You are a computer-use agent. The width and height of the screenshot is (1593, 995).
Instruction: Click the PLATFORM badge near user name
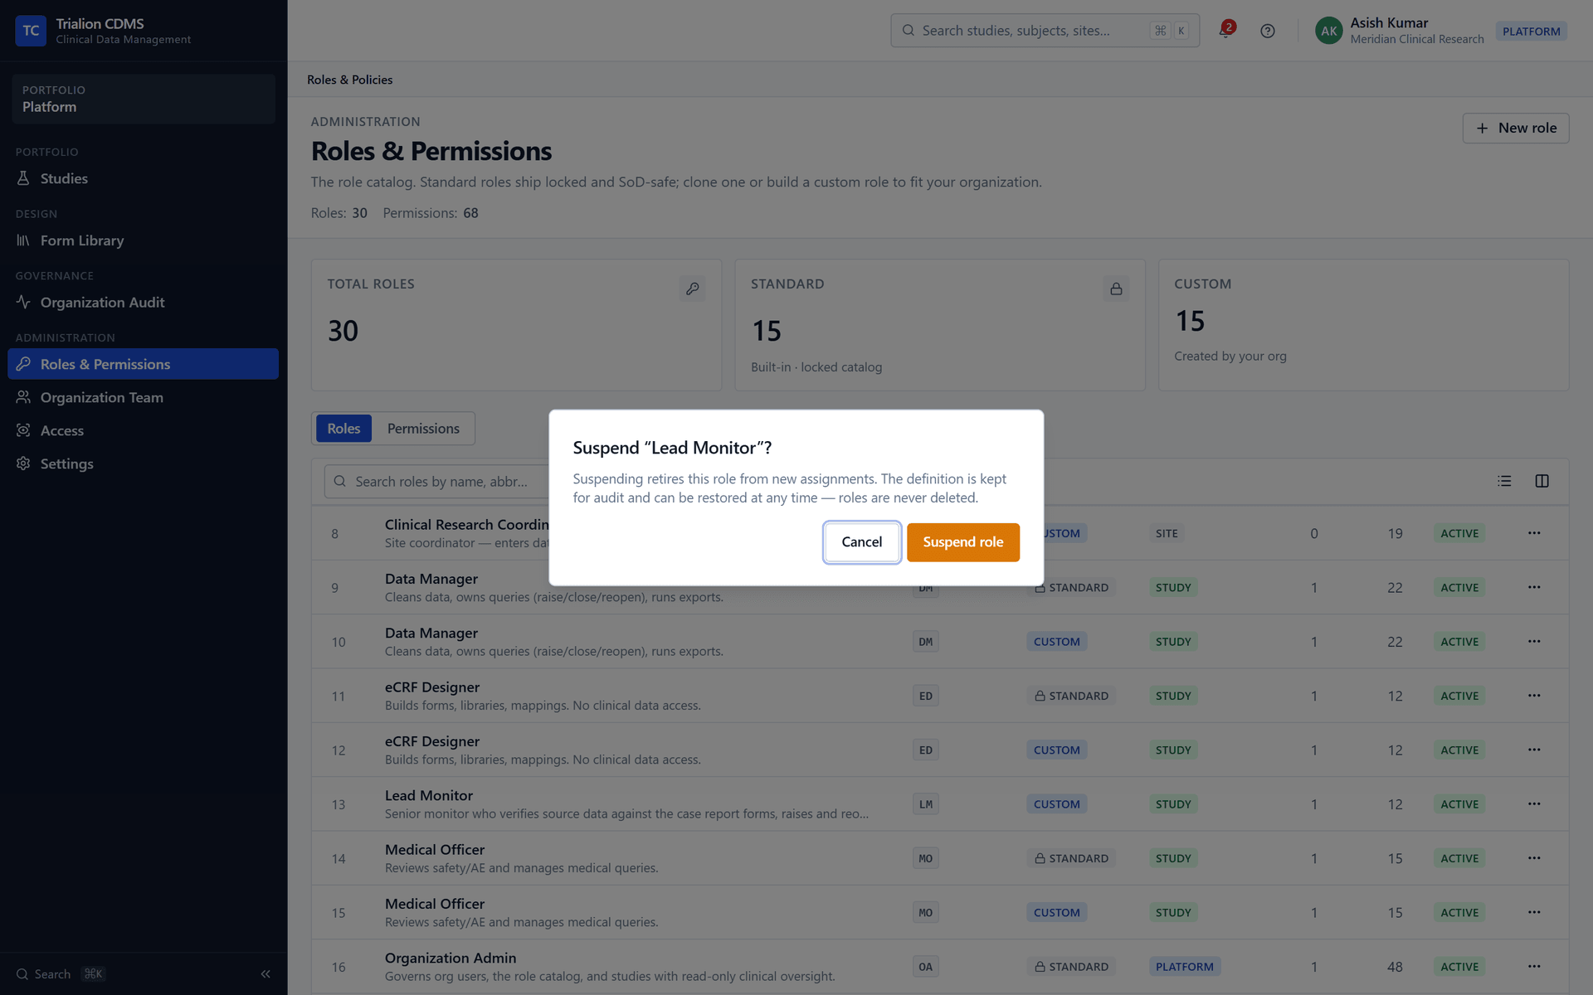point(1531,32)
